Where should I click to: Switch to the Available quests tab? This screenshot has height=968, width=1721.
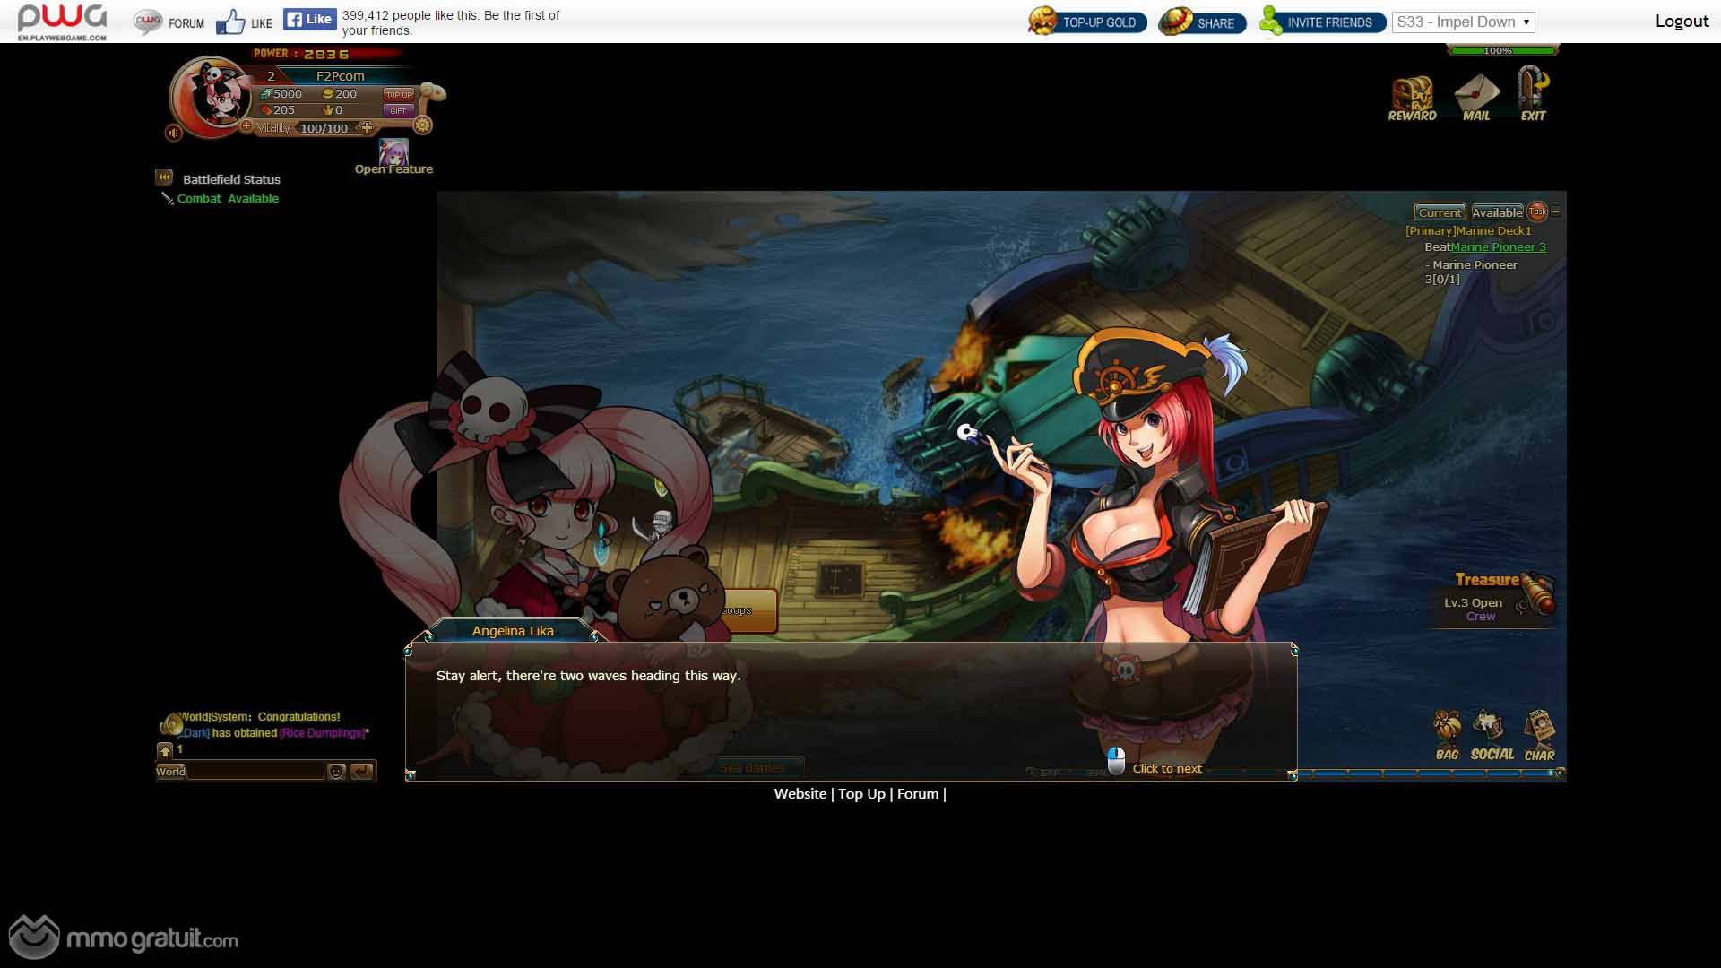pos(1497,212)
